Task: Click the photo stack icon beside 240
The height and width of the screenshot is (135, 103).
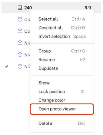Action: (20, 7)
